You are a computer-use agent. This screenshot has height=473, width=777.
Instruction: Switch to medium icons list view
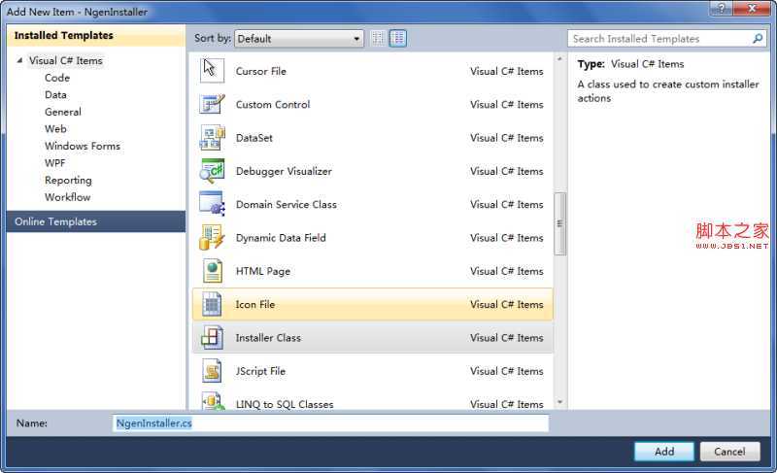coord(398,38)
